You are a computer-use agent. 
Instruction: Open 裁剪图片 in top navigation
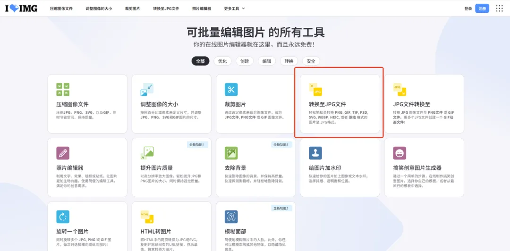coord(132,8)
